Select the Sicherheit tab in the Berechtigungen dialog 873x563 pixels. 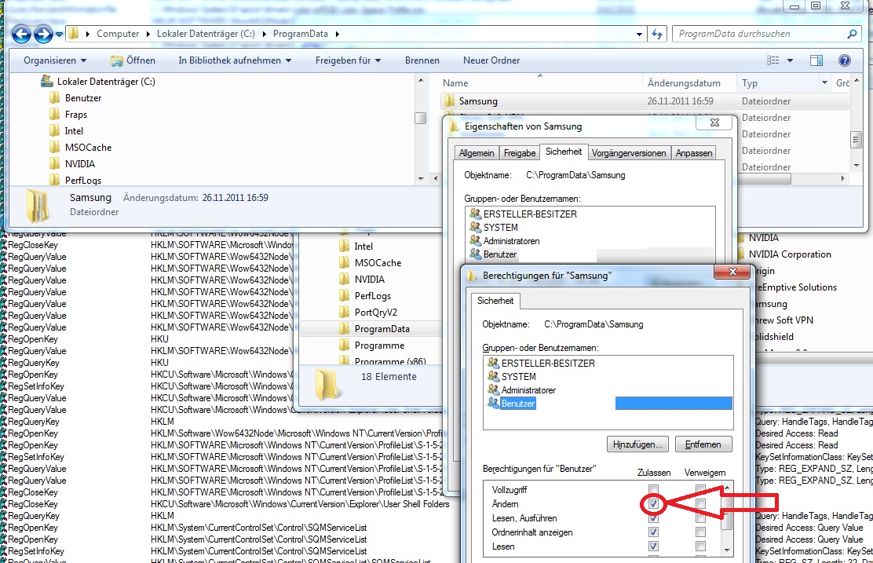[495, 301]
